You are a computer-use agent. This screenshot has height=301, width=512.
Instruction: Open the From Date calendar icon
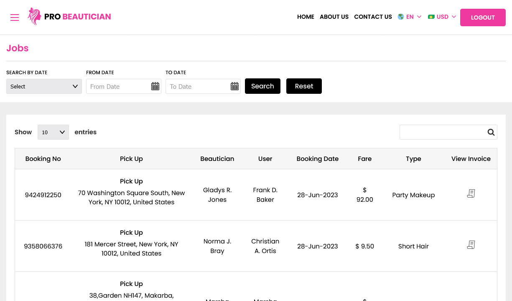tap(155, 86)
